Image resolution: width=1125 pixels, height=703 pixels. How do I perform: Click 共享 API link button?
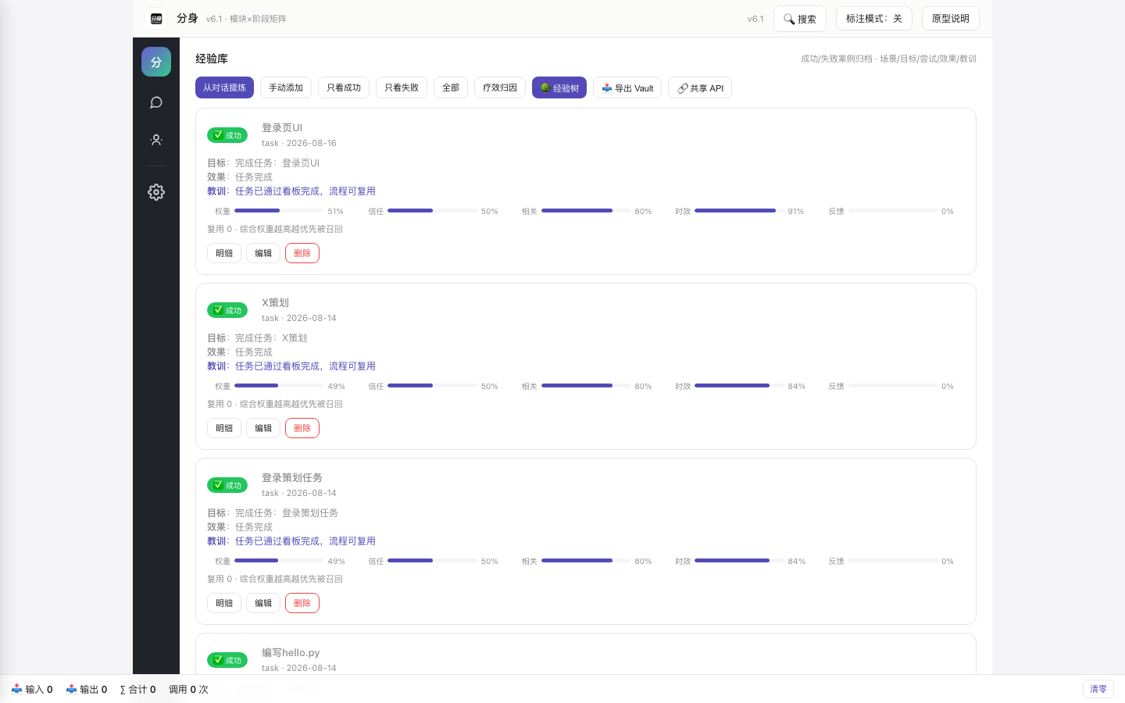[700, 87]
